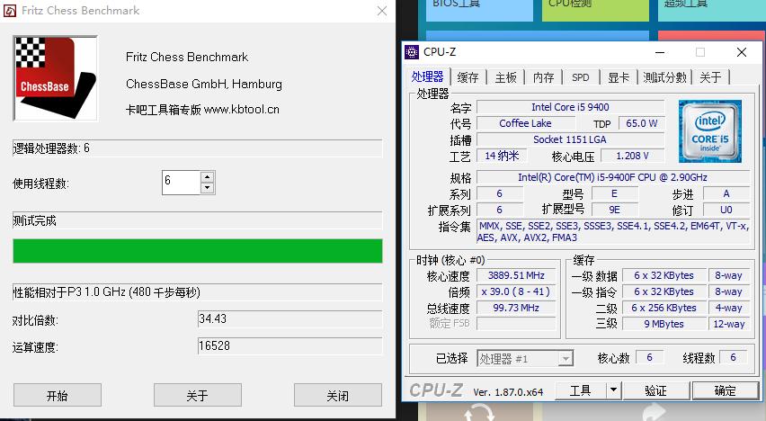Click the x 39.0 (8 - 41) multiplier value
This screenshot has height=421, width=766.
516,291
